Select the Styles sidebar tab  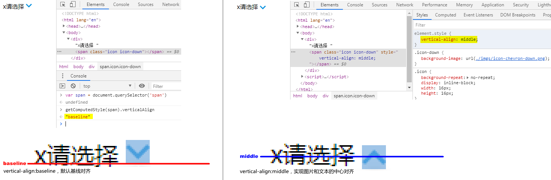[x=422, y=15]
